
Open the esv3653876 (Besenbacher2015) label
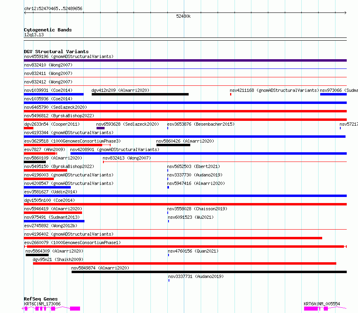(x=201, y=124)
